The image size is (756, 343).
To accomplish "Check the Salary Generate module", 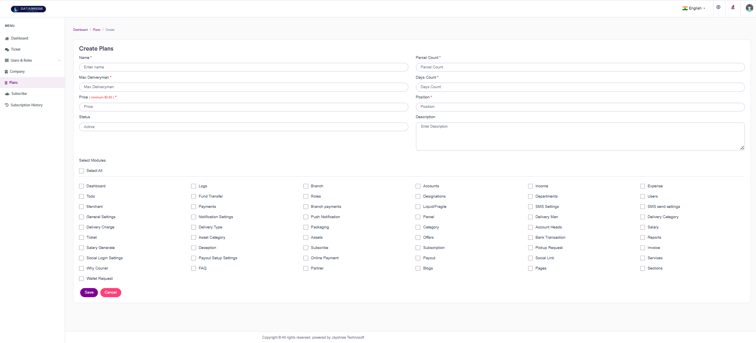I will pos(81,248).
